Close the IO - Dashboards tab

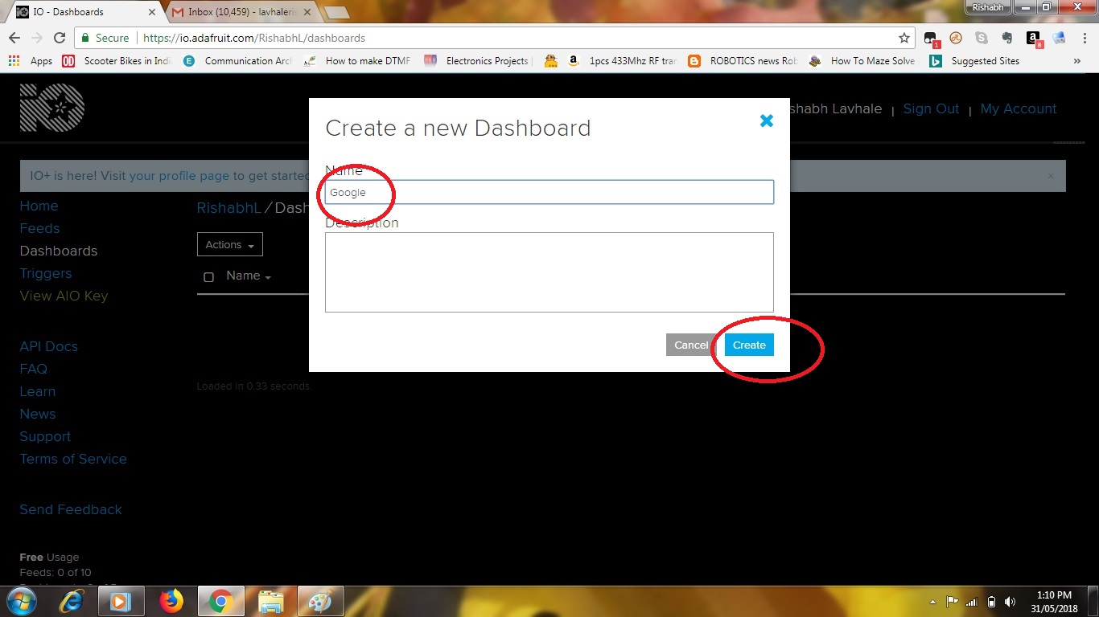152,12
